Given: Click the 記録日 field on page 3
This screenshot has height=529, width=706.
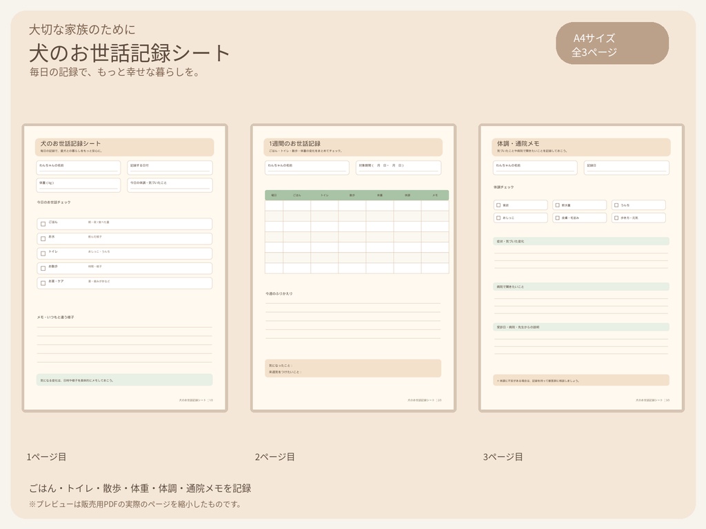Looking at the screenshot, I should pyautogui.click(x=627, y=167).
